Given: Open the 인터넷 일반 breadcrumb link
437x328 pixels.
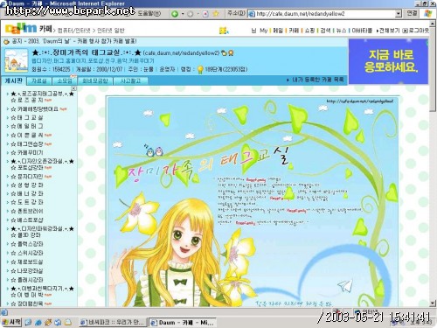Looking at the screenshot, I should click(x=111, y=31).
